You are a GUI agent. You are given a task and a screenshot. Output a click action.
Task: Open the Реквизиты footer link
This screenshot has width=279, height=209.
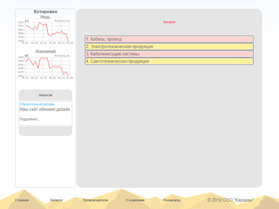pyautogui.click(x=172, y=200)
